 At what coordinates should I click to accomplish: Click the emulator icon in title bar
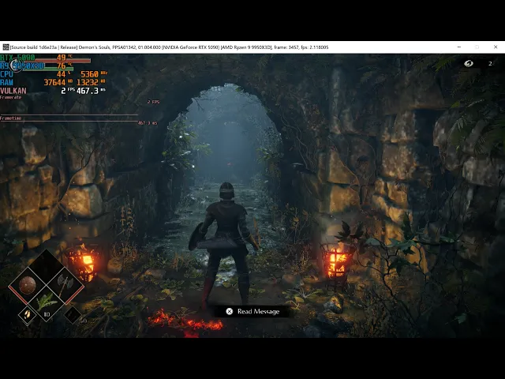tap(6, 47)
